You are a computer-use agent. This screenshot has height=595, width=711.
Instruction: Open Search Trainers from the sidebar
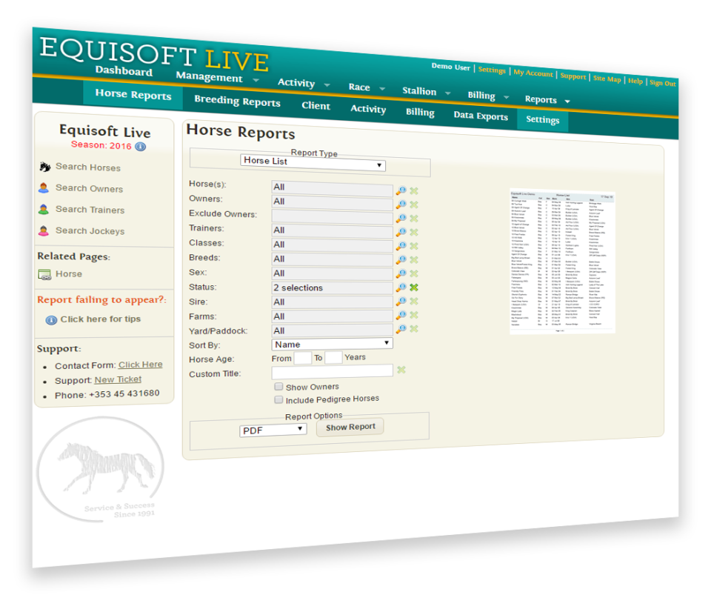[x=45, y=210]
